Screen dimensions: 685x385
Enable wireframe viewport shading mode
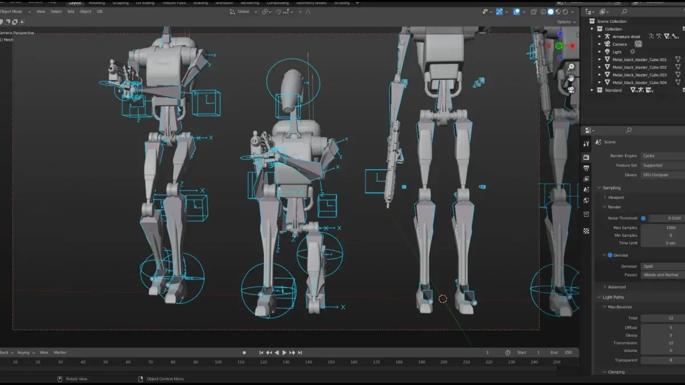tap(543, 11)
